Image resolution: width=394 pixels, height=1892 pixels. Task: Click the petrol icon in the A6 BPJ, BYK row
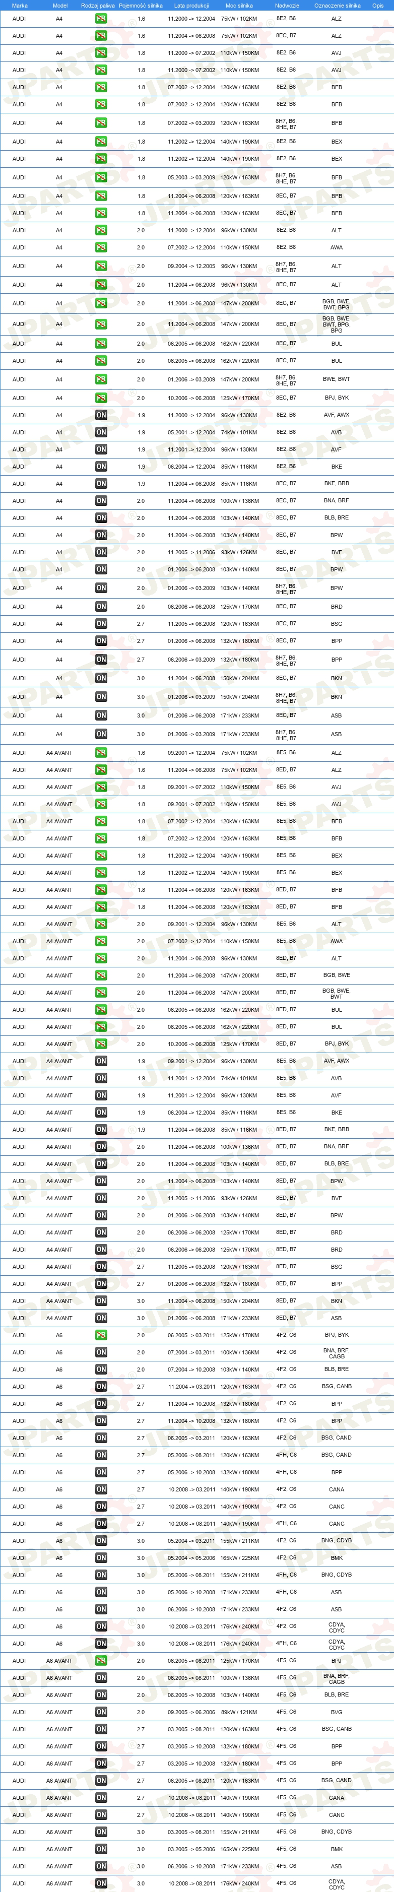(101, 1335)
